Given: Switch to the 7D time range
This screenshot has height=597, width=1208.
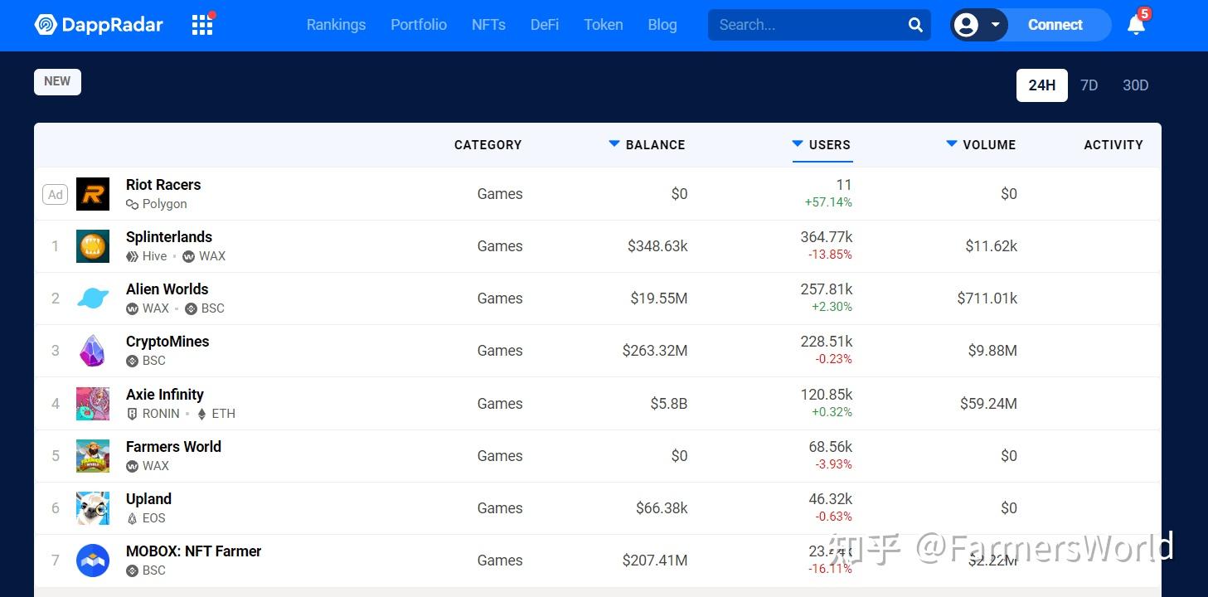Looking at the screenshot, I should pyautogui.click(x=1089, y=85).
